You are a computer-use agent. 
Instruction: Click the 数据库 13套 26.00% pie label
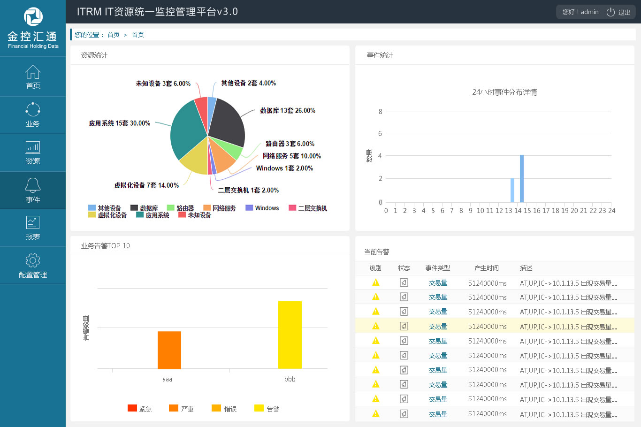[288, 111]
